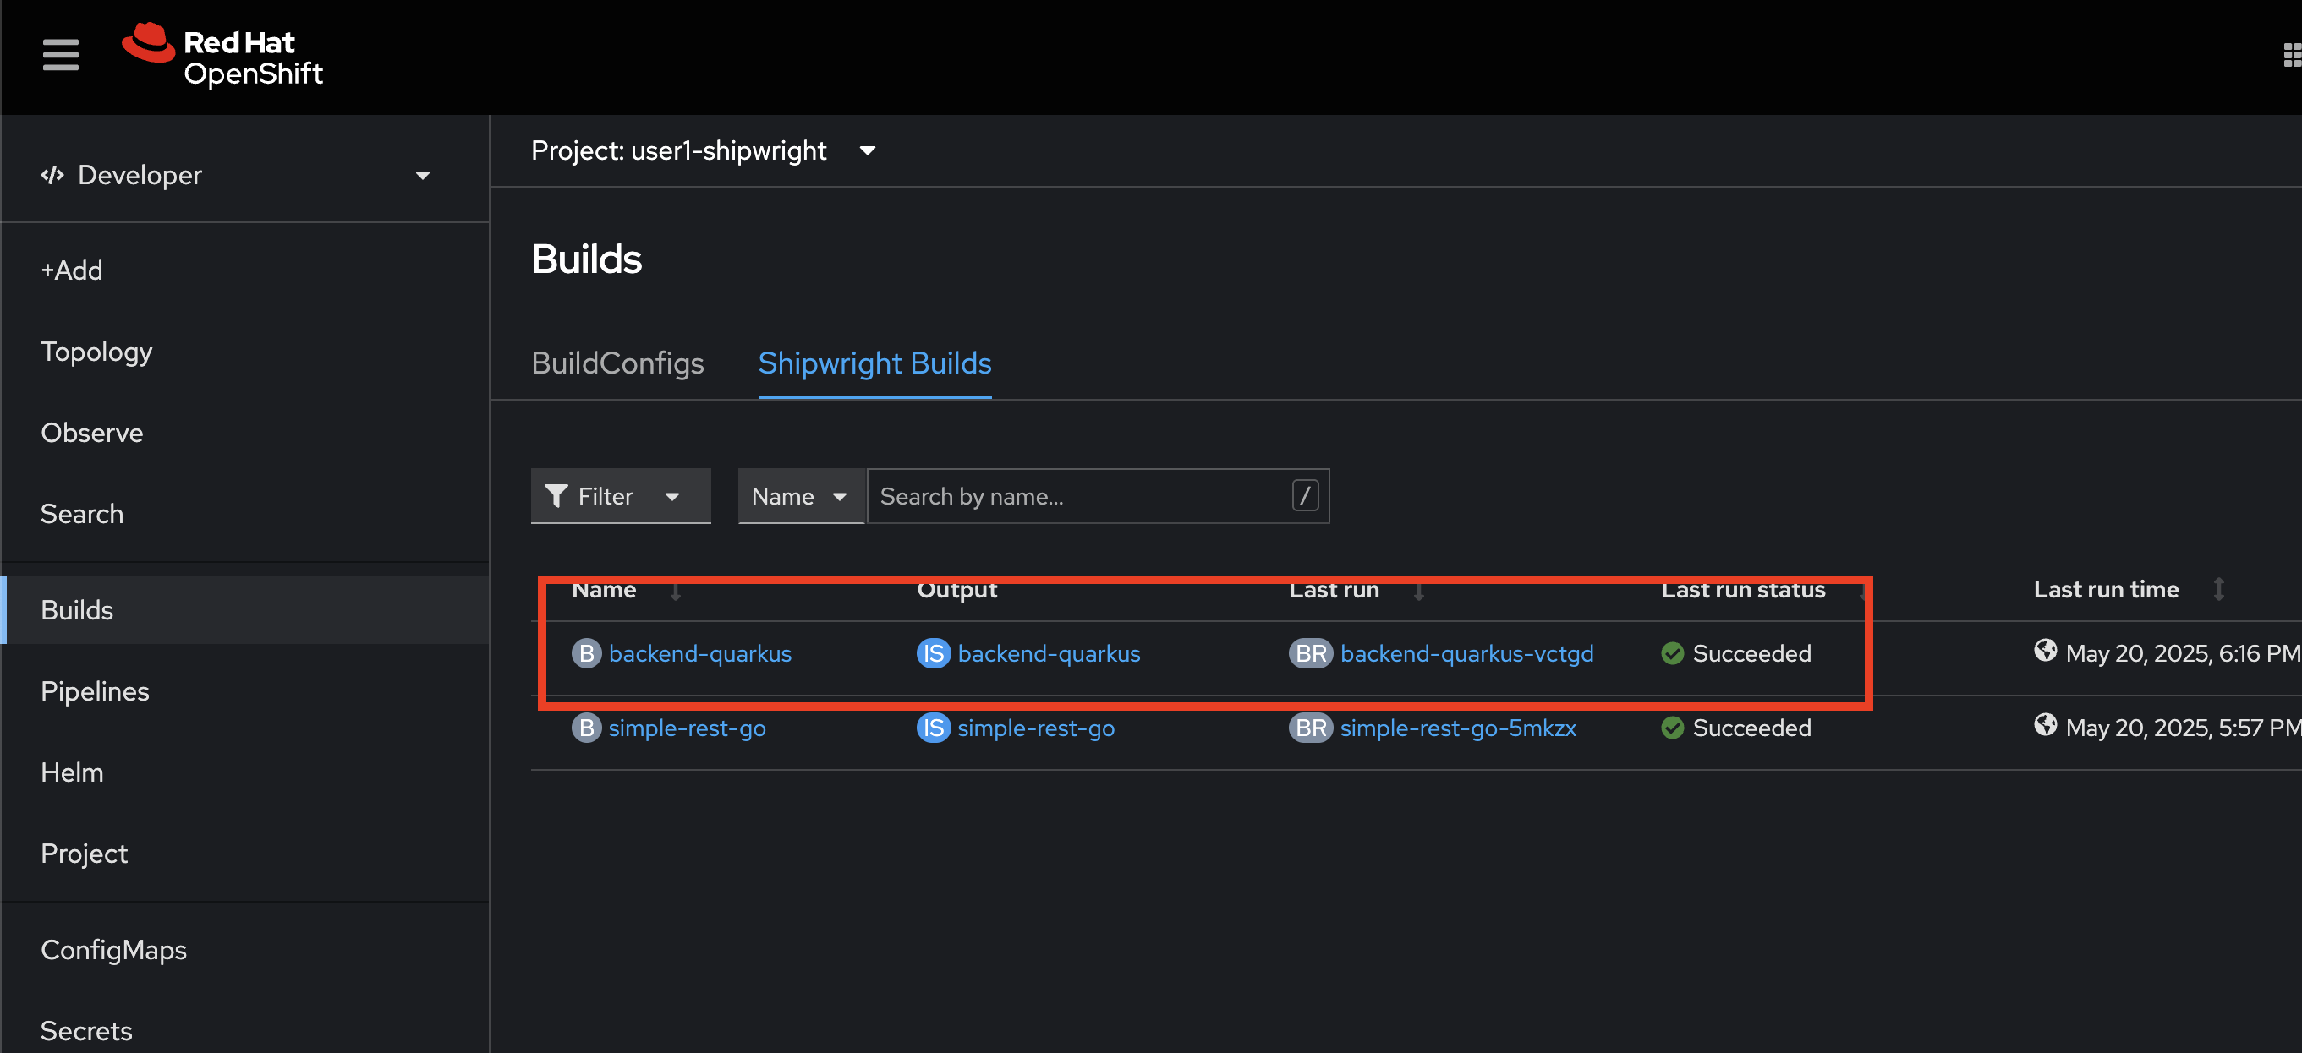Focus the Search by name field

(x=1098, y=496)
